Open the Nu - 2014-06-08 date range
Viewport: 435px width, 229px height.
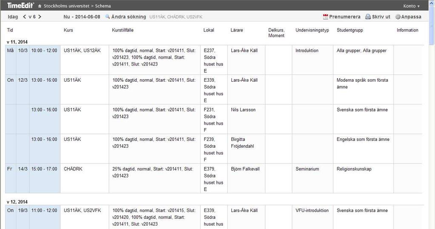(x=82, y=17)
